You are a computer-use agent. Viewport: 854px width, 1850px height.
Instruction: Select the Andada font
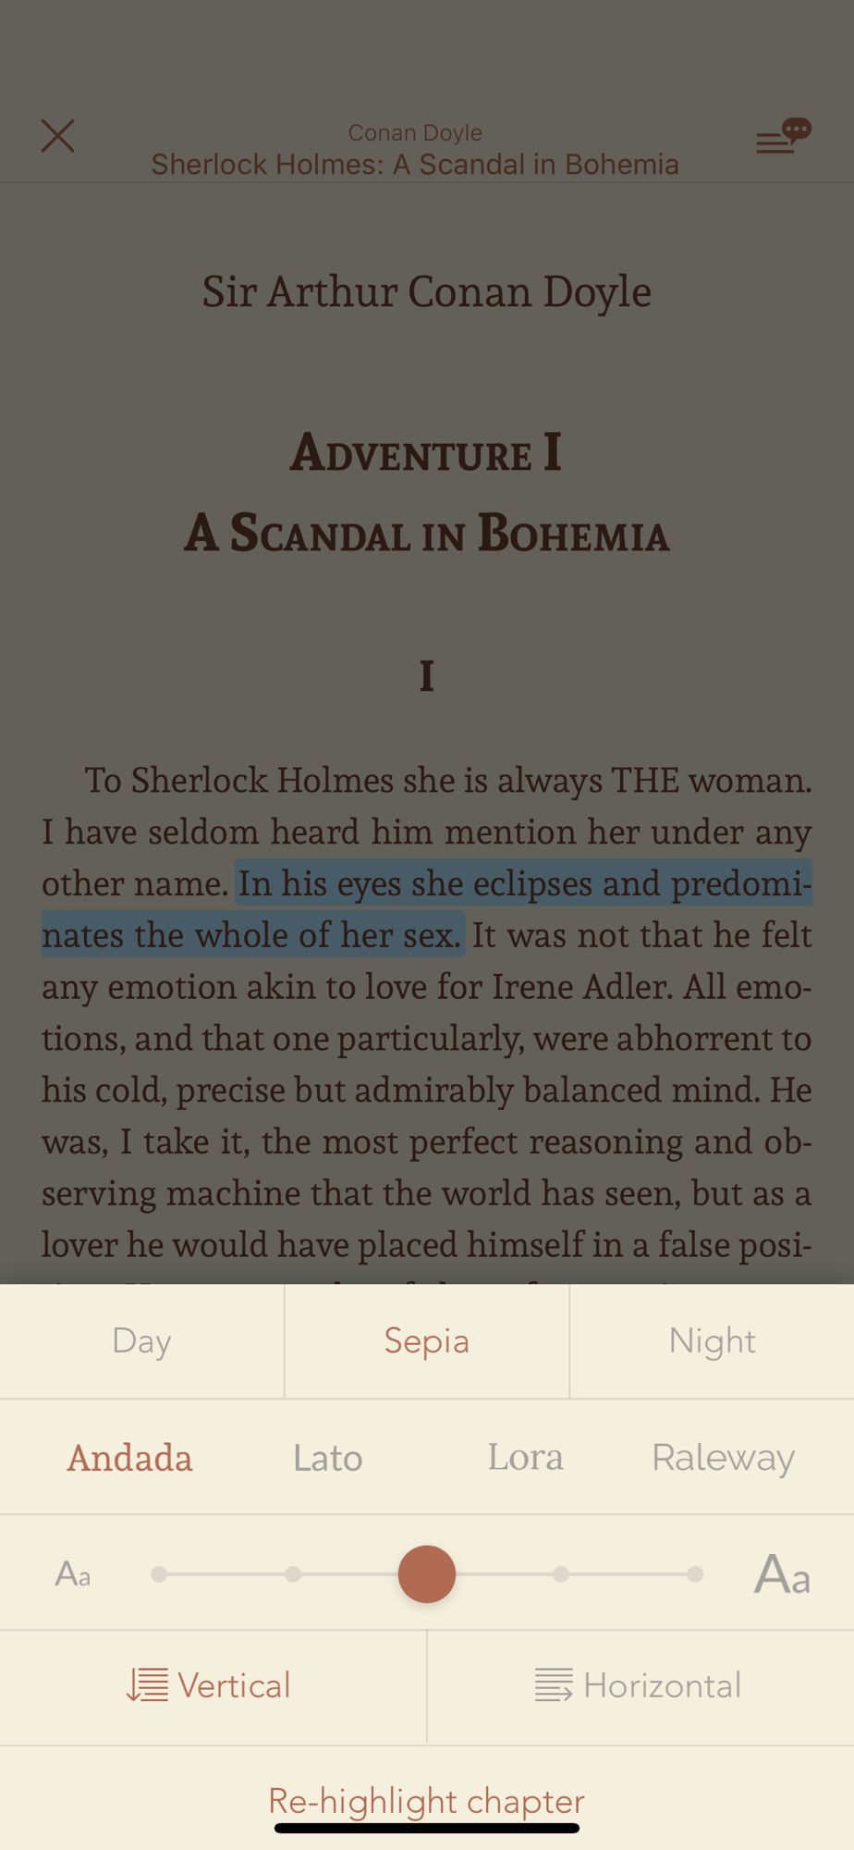(130, 1458)
